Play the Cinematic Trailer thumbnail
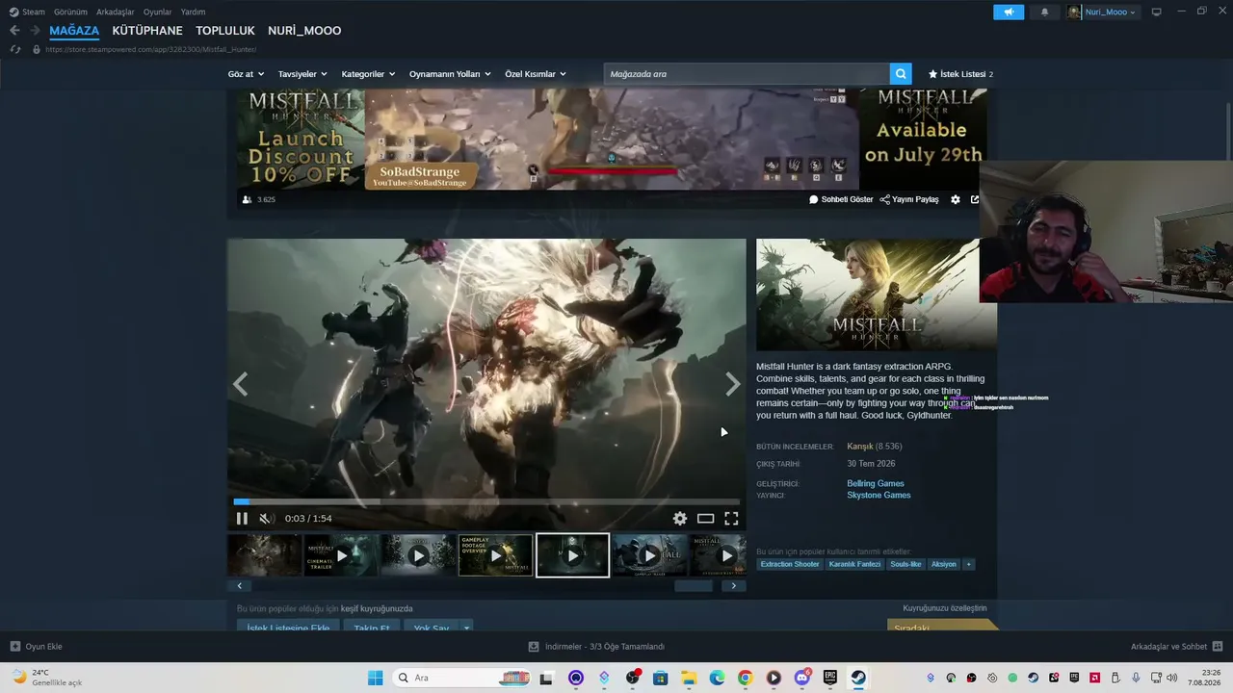The image size is (1233, 693). 341,555
